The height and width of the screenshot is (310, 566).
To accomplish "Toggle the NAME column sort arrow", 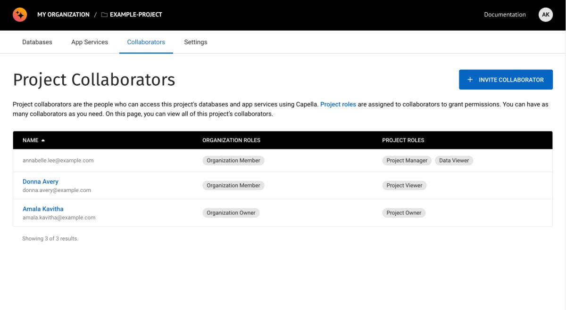I will click(x=43, y=140).
